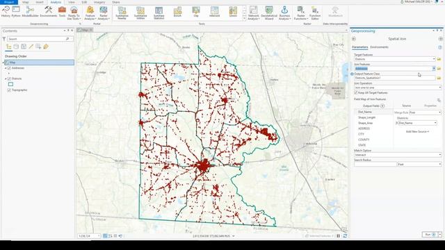Launch Union tool from gallery
This screenshot has width=445, height=250.
[x=233, y=12]
